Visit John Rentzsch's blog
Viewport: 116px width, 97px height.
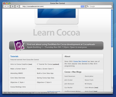tap(69, 84)
